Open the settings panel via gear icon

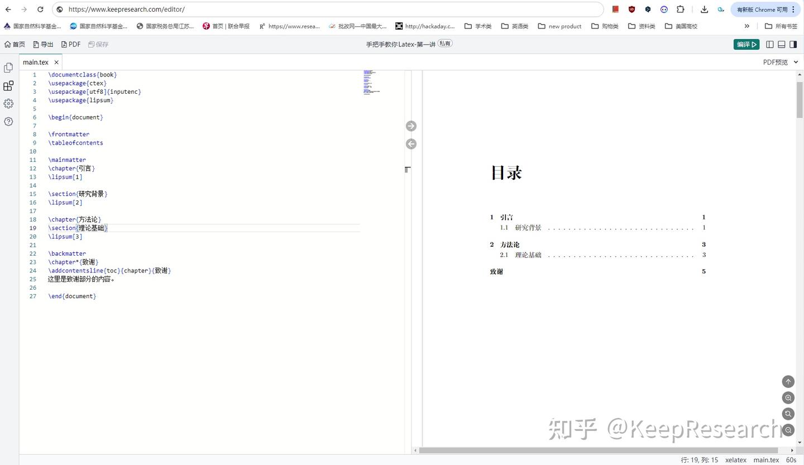click(8, 103)
